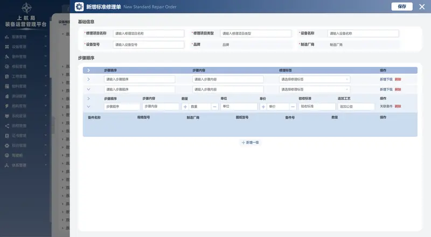
Task: Click the 制造厂商 field
Action: tap(363, 45)
